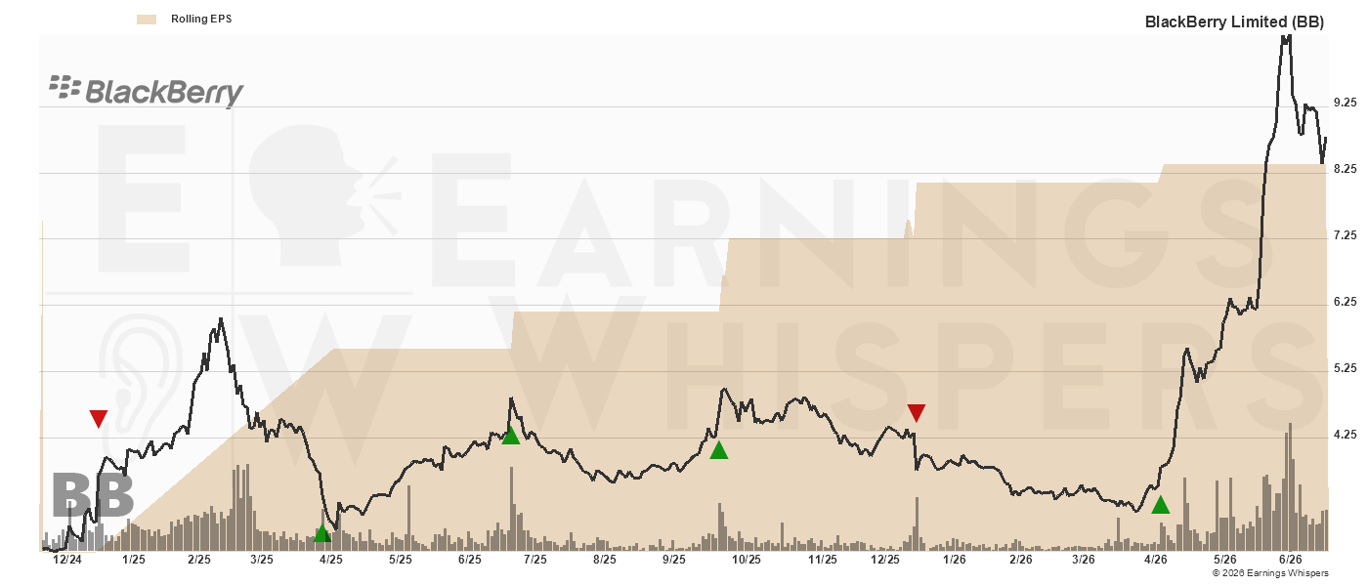Click the 6.25 price axis label
The image size is (1368, 586).
coord(1346,302)
